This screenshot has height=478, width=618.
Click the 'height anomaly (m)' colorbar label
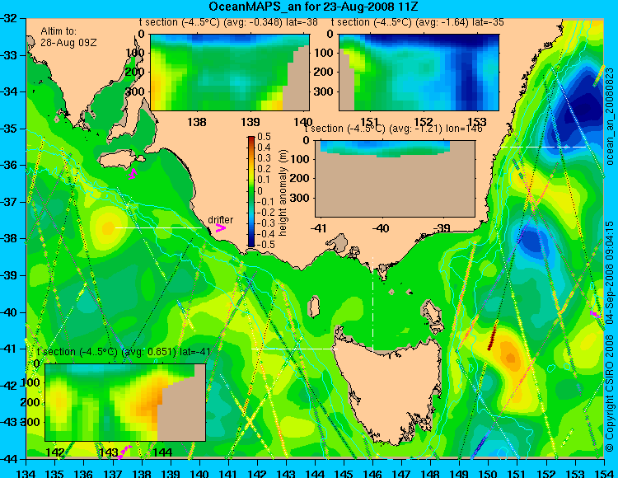(283, 193)
